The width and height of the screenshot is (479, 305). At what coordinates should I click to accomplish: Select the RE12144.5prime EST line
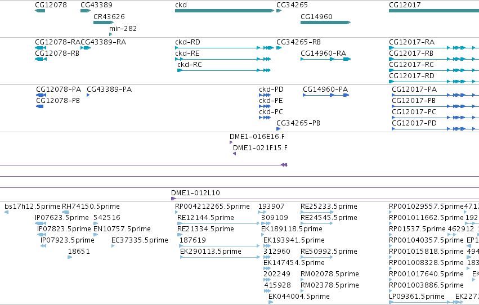tap(218, 223)
